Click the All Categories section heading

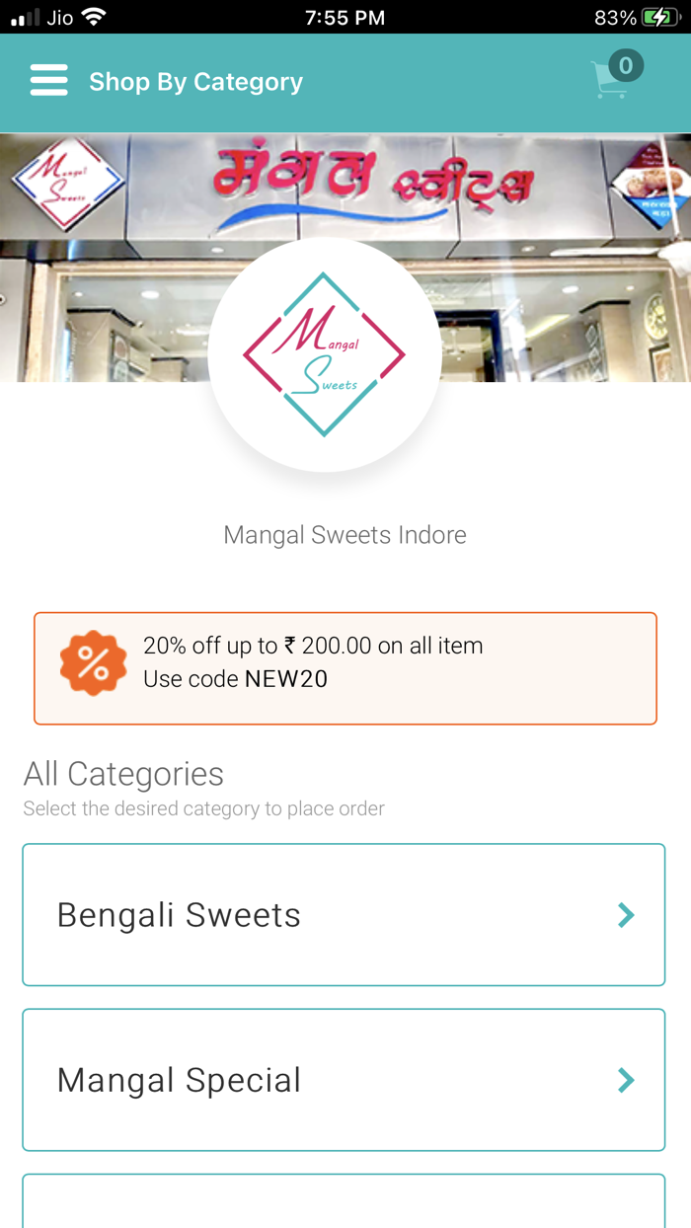coord(122,774)
